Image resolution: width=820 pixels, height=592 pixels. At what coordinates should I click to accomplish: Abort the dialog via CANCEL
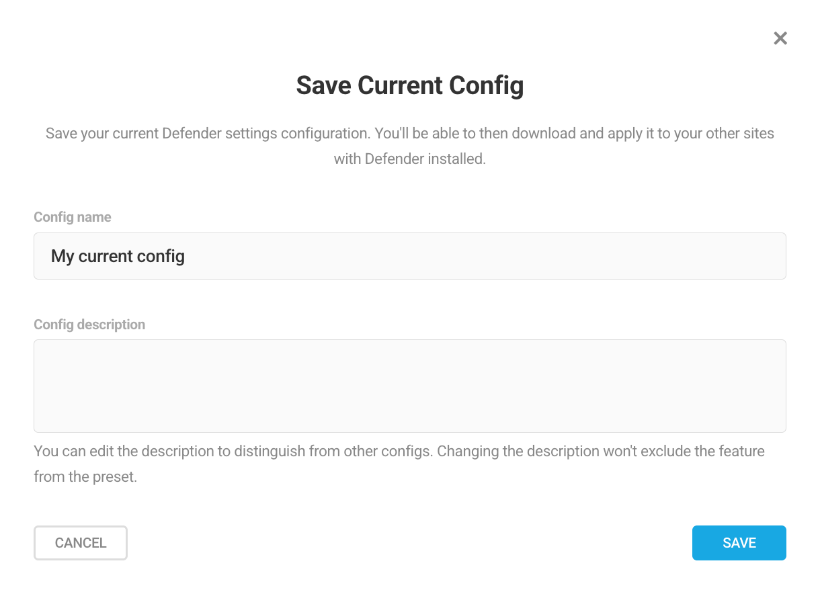point(81,543)
